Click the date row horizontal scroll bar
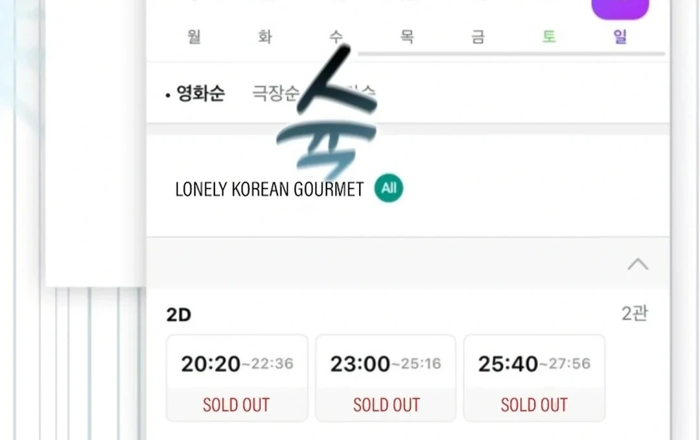The image size is (700, 440). 511,54
